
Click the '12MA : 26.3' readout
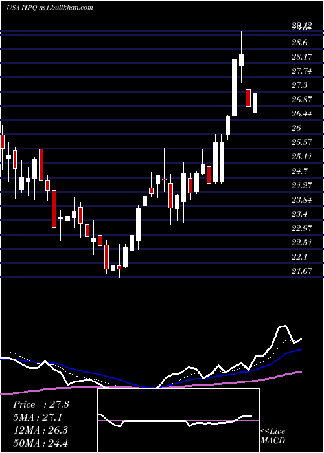(40, 430)
